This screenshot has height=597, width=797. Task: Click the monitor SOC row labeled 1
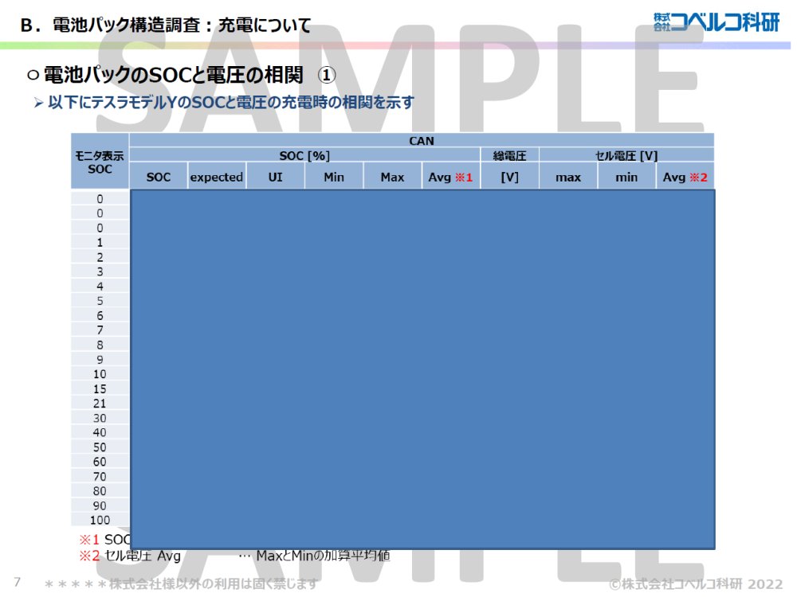pyautogui.click(x=100, y=243)
